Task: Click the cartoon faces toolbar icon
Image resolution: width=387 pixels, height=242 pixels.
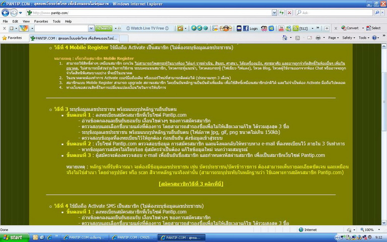Action: click(226, 28)
